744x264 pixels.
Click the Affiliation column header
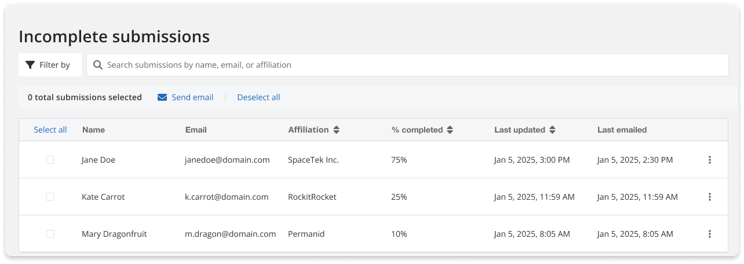(x=308, y=130)
